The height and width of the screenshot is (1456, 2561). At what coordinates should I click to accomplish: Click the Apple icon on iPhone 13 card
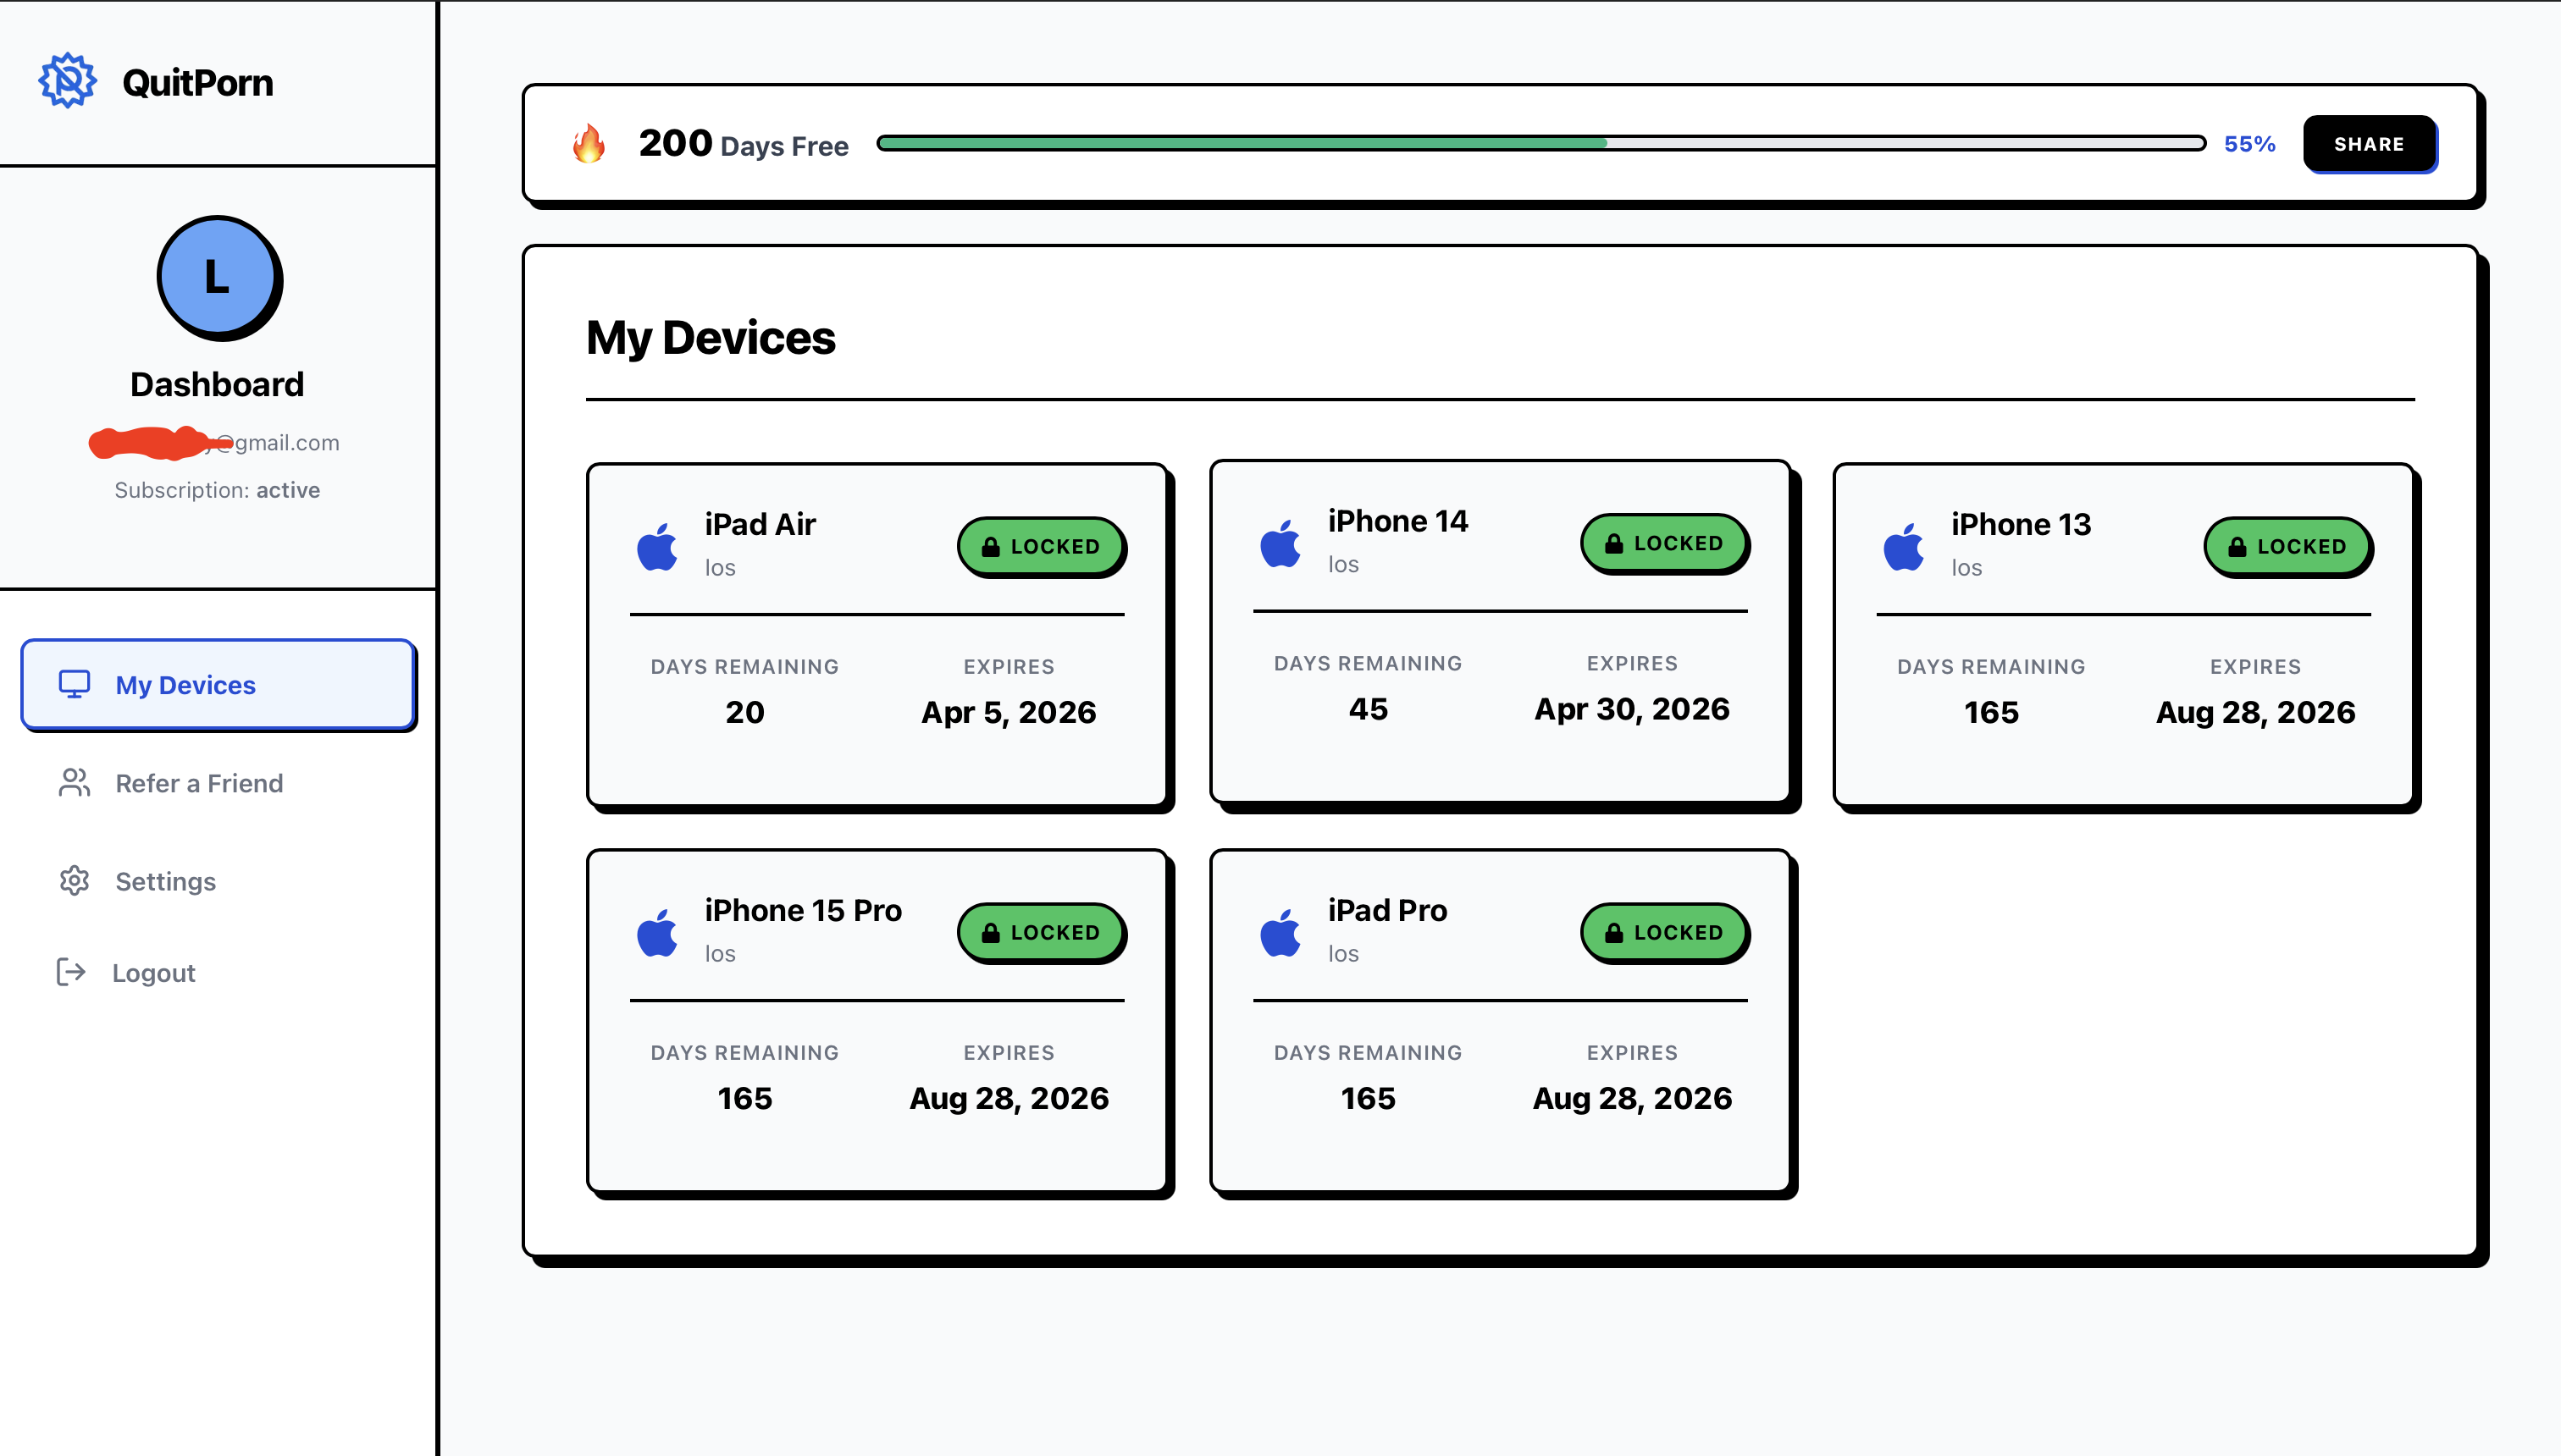coord(1904,547)
